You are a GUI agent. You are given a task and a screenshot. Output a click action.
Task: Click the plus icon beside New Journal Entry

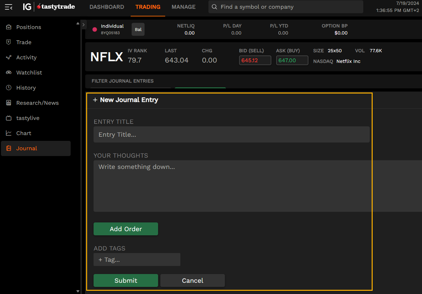95,100
